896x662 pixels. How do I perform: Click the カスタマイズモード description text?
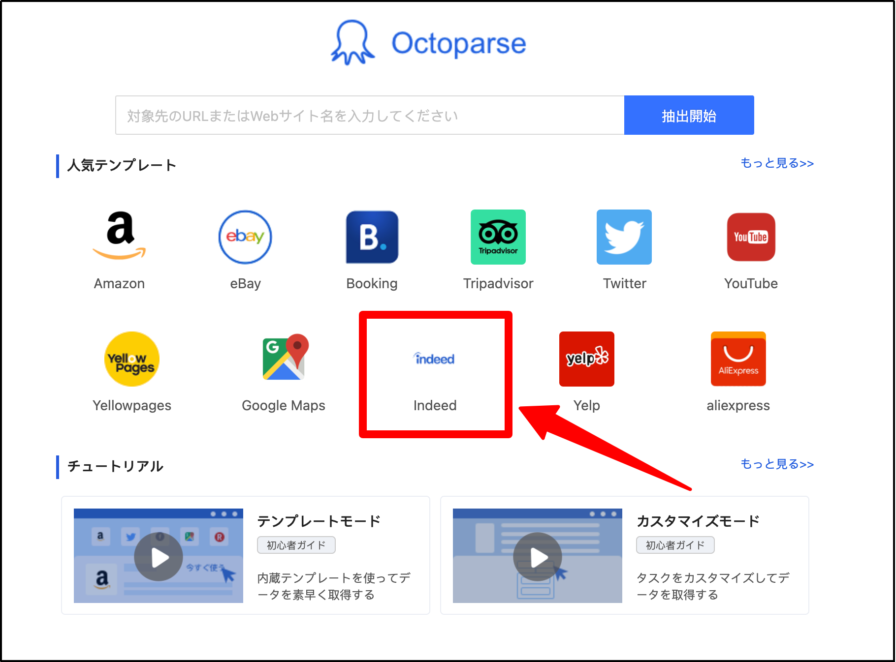(x=713, y=586)
